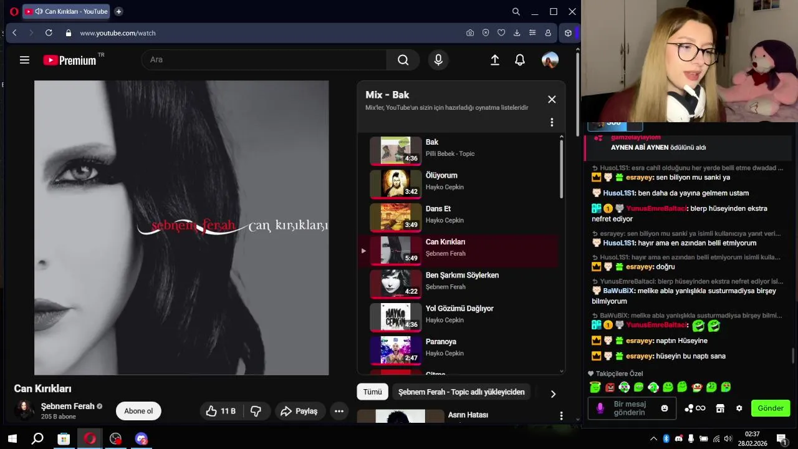Go to the YouTube Premium home logo

coord(69,60)
